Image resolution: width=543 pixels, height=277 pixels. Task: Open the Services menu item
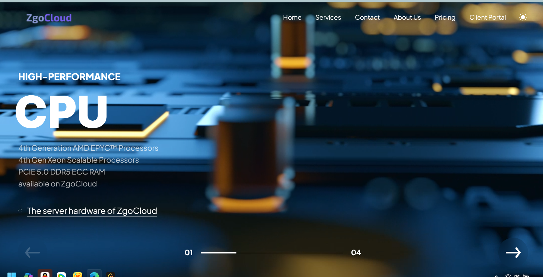[328, 18]
